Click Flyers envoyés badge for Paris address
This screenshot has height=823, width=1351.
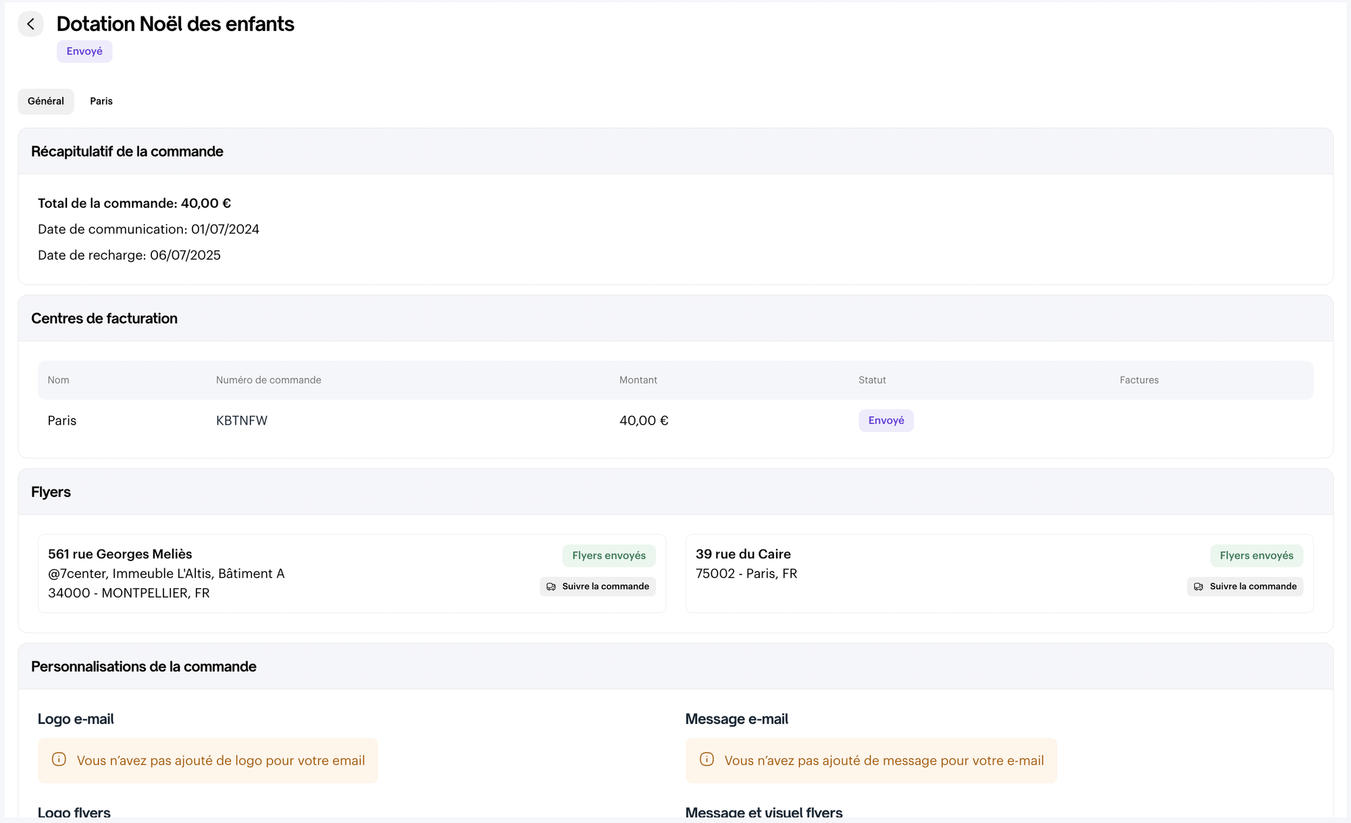pos(1256,556)
